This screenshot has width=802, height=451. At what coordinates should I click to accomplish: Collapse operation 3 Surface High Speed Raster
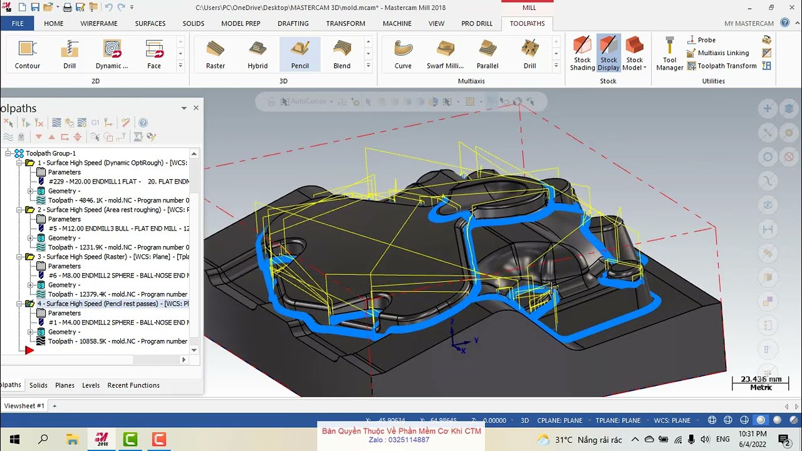(x=19, y=257)
